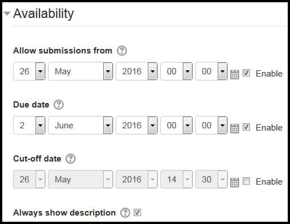290x224 pixels.
Task: Uncheck Enable for Due date
Action: [247, 127]
